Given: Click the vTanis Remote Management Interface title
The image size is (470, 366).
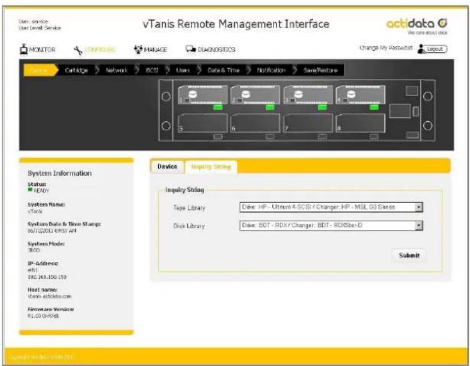Looking at the screenshot, I should (x=236, y=24).
